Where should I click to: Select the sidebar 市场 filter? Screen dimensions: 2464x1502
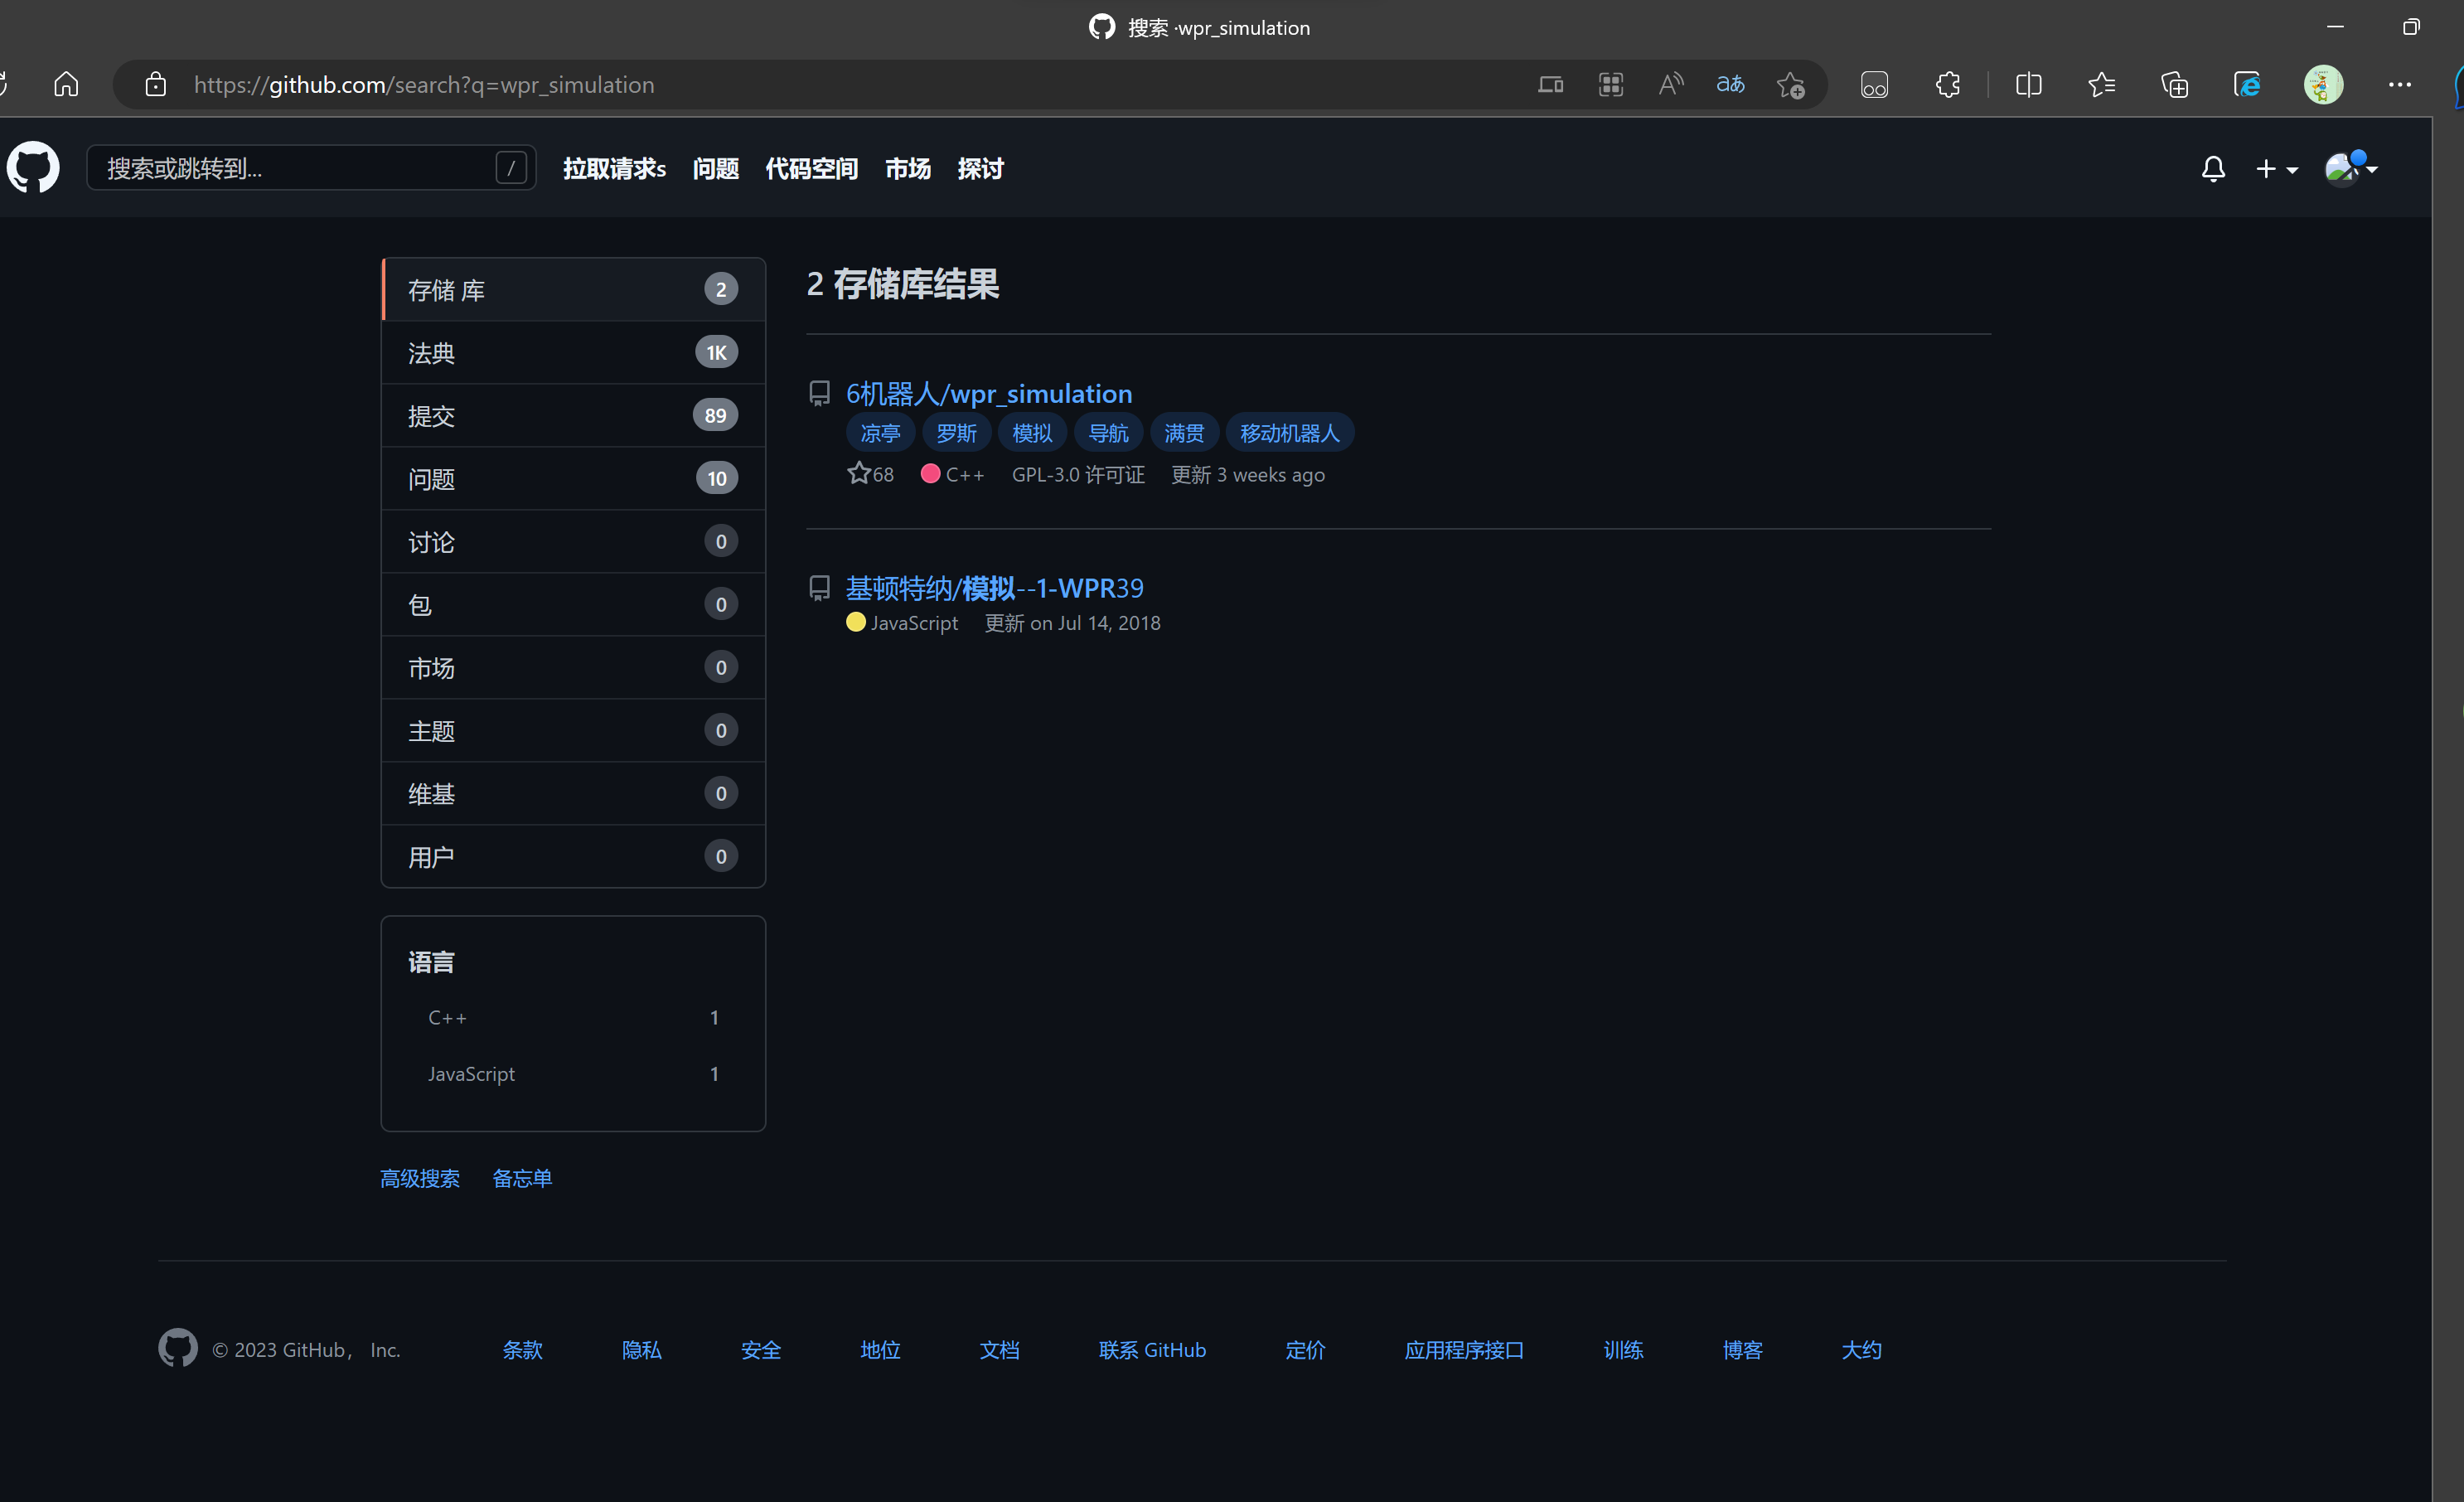[x=573, y=667]
